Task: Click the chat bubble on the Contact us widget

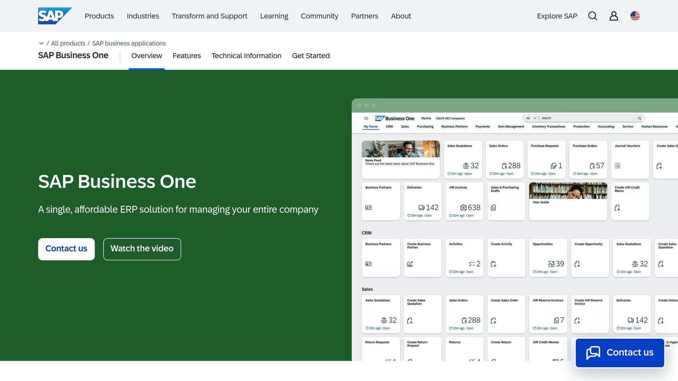Action: click(593, 353)
